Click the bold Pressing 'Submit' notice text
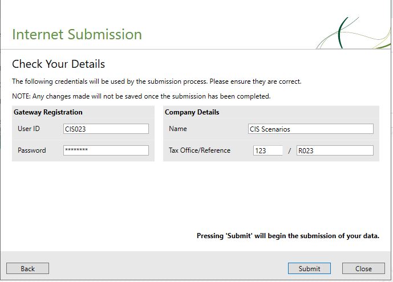393x282 pixels. pyautogui.click(x=287, y=236)
